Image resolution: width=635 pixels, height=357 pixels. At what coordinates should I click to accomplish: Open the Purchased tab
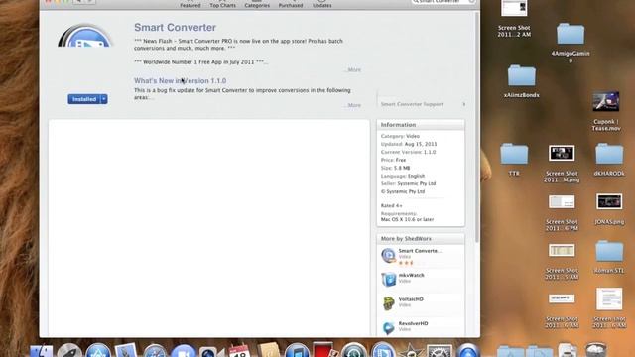[x=291, y=4]
